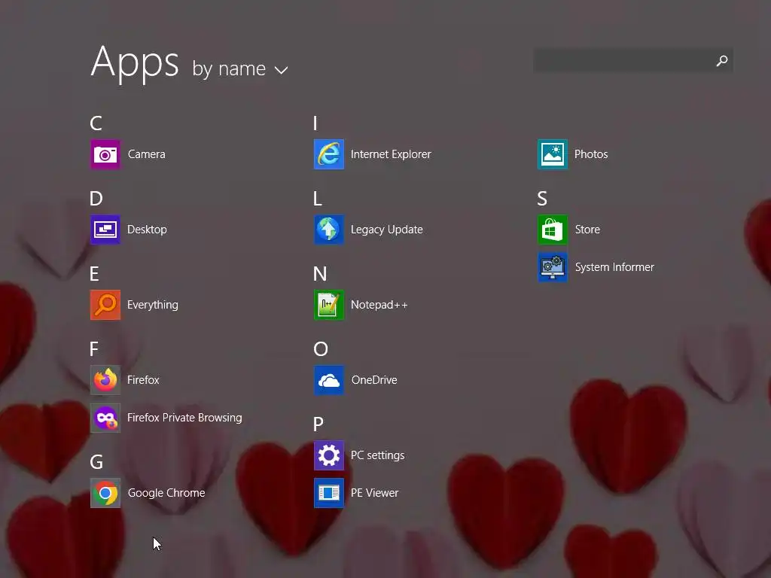The width and height of the screenshot is (771, 578).
Task: Open the Camera app icon
Action: (105, 154)
